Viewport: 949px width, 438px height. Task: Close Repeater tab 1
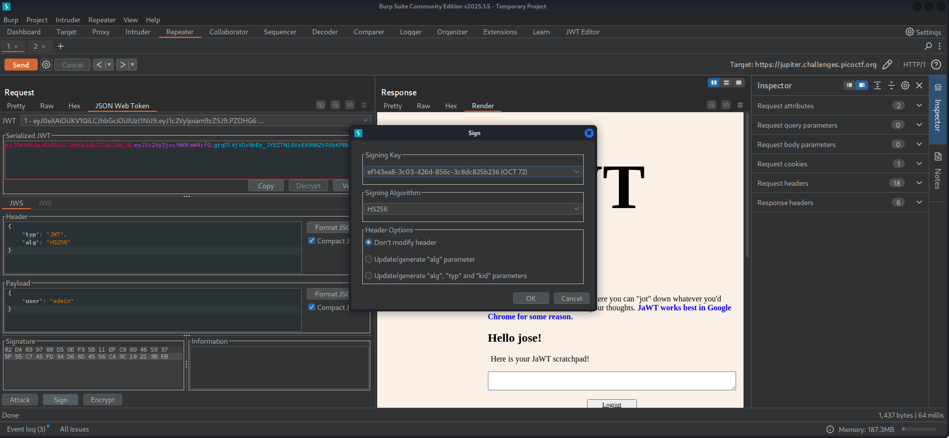click(16, 46)
